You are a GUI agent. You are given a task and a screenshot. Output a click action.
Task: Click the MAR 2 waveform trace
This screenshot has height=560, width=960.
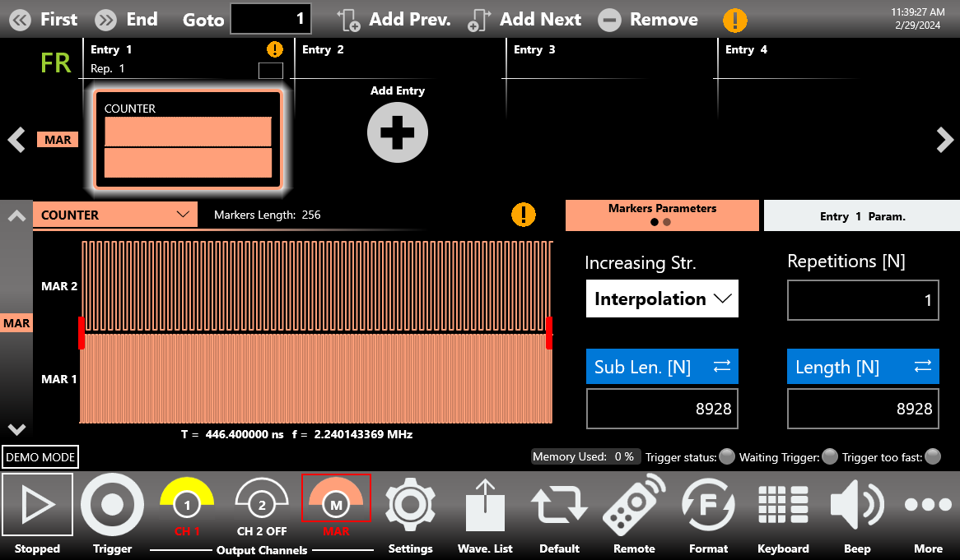(x=317, y=287)
